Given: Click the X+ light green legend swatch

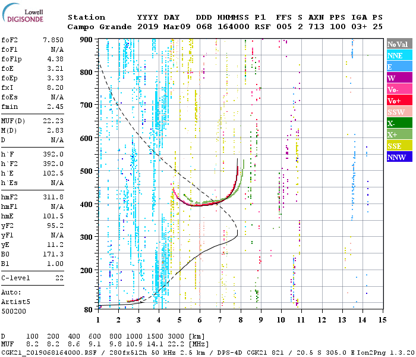Looking at the screenshot, I should [x=399, y=134].
